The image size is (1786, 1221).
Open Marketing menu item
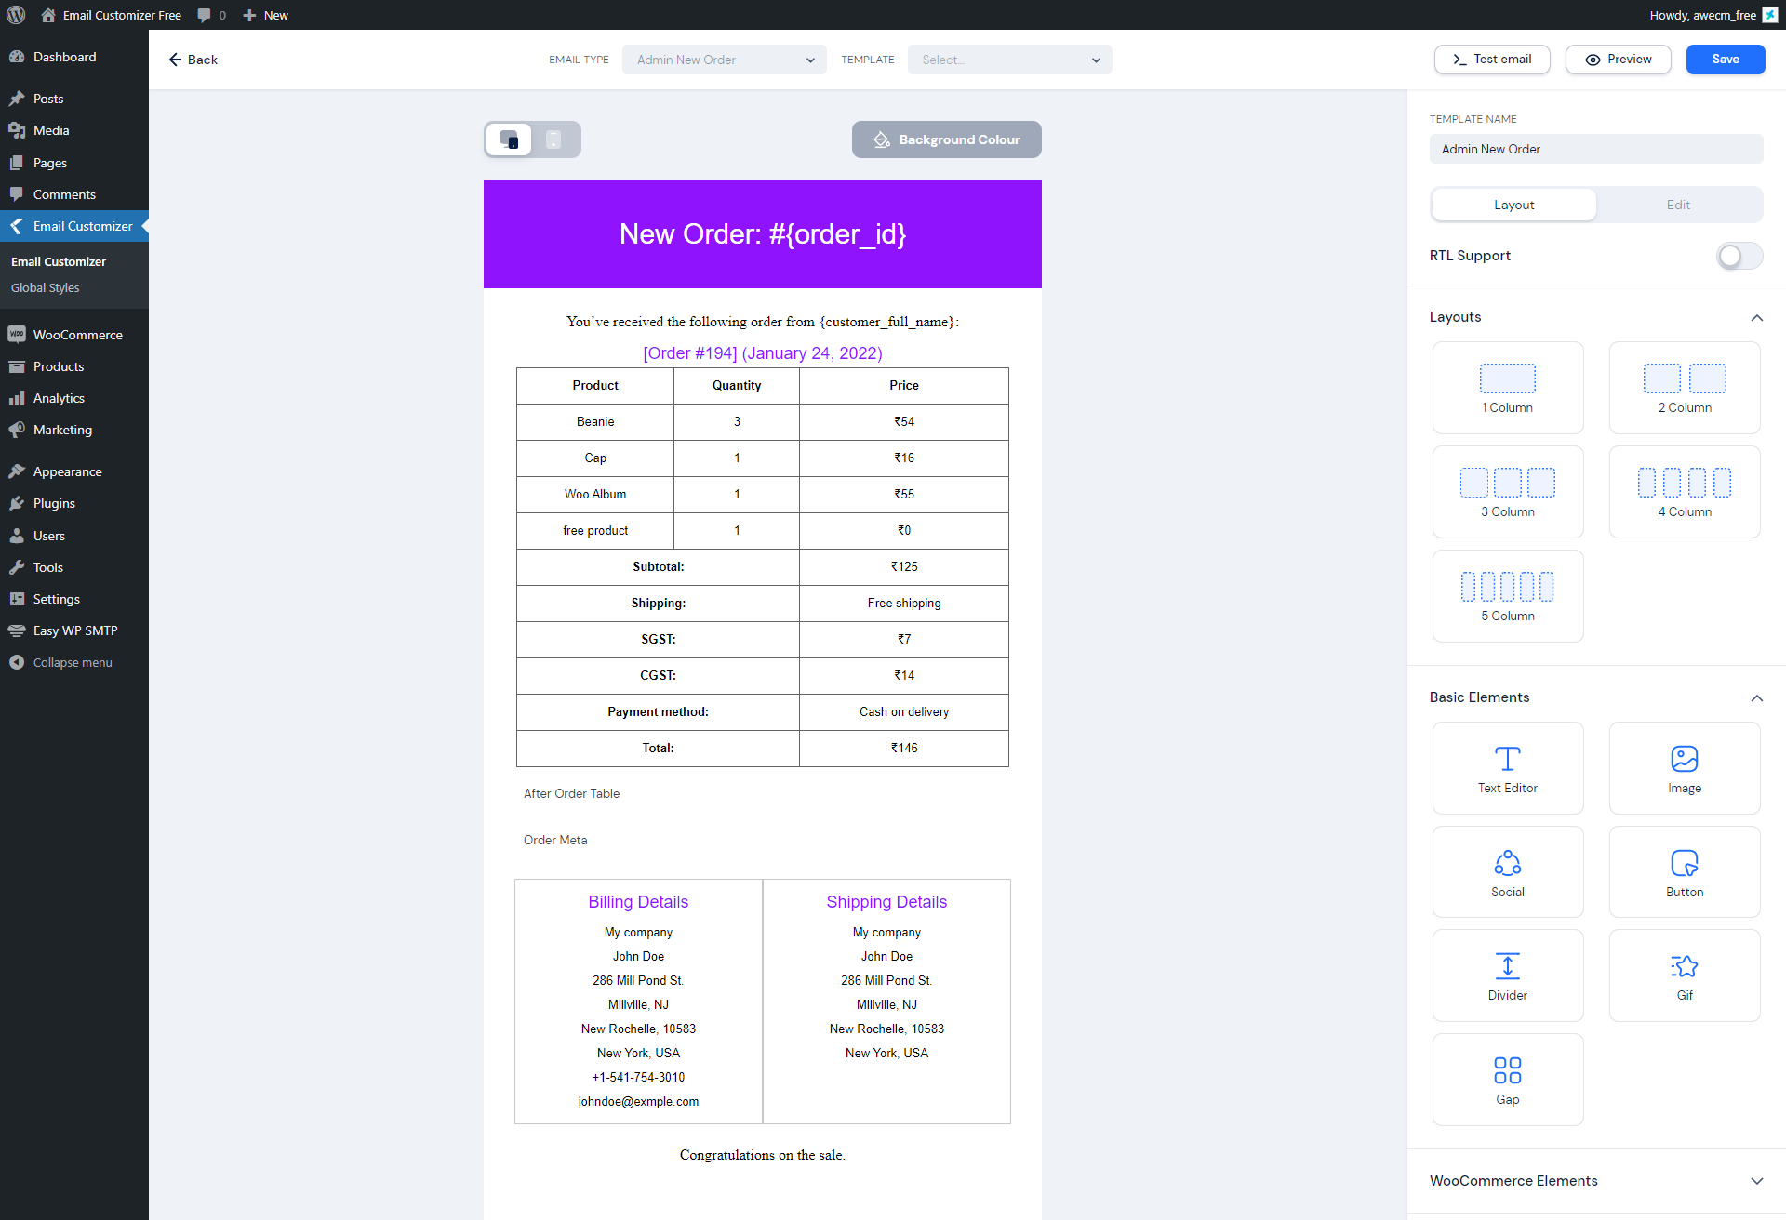(74, 430)
